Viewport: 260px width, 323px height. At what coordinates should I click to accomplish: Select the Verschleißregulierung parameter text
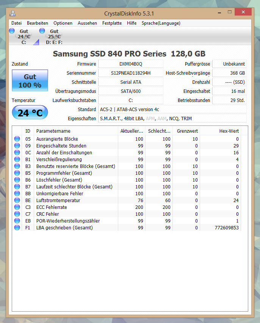59,160
